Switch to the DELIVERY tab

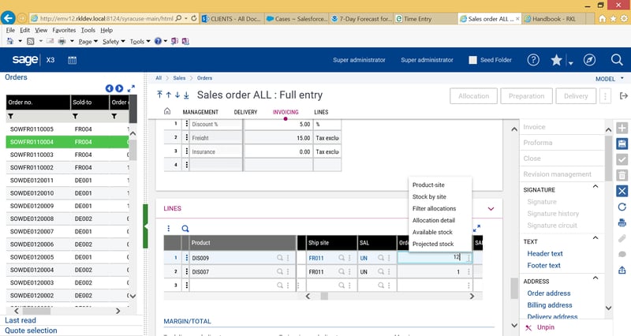pos(245,112)
